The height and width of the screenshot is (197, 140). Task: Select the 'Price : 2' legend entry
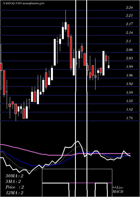tap(15, 187)
